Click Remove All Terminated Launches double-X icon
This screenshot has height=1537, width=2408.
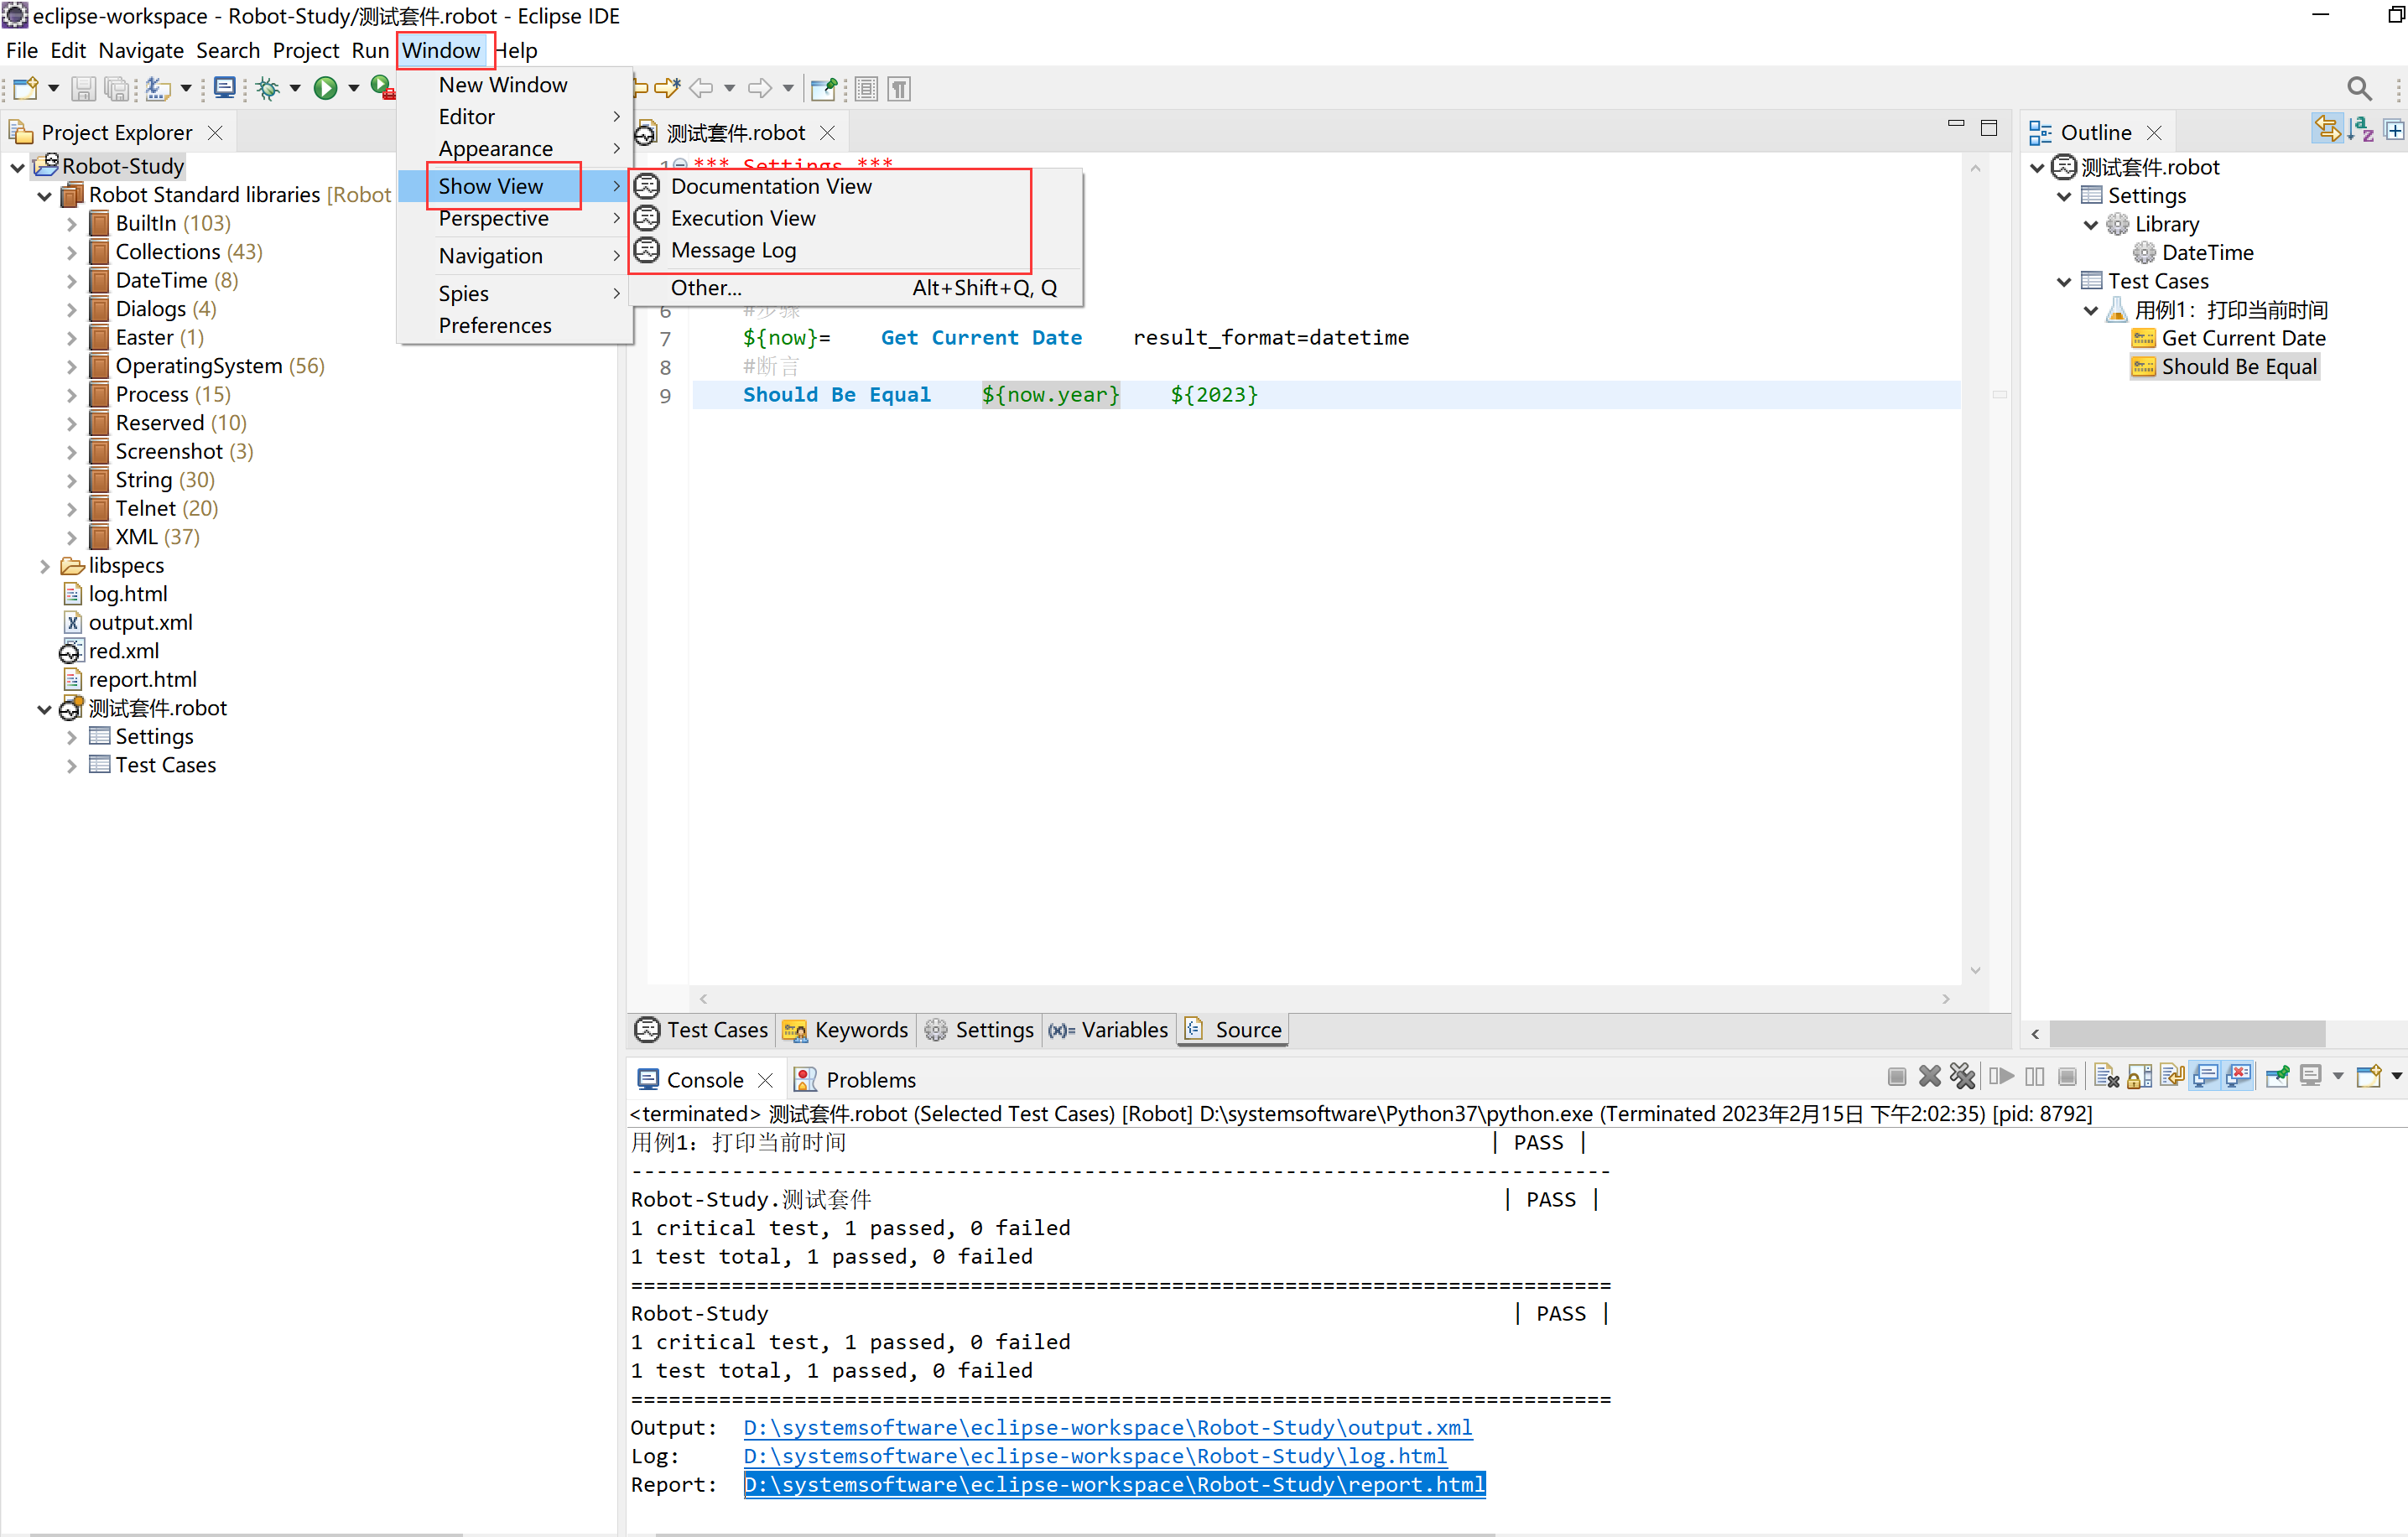[1962, 1076]
